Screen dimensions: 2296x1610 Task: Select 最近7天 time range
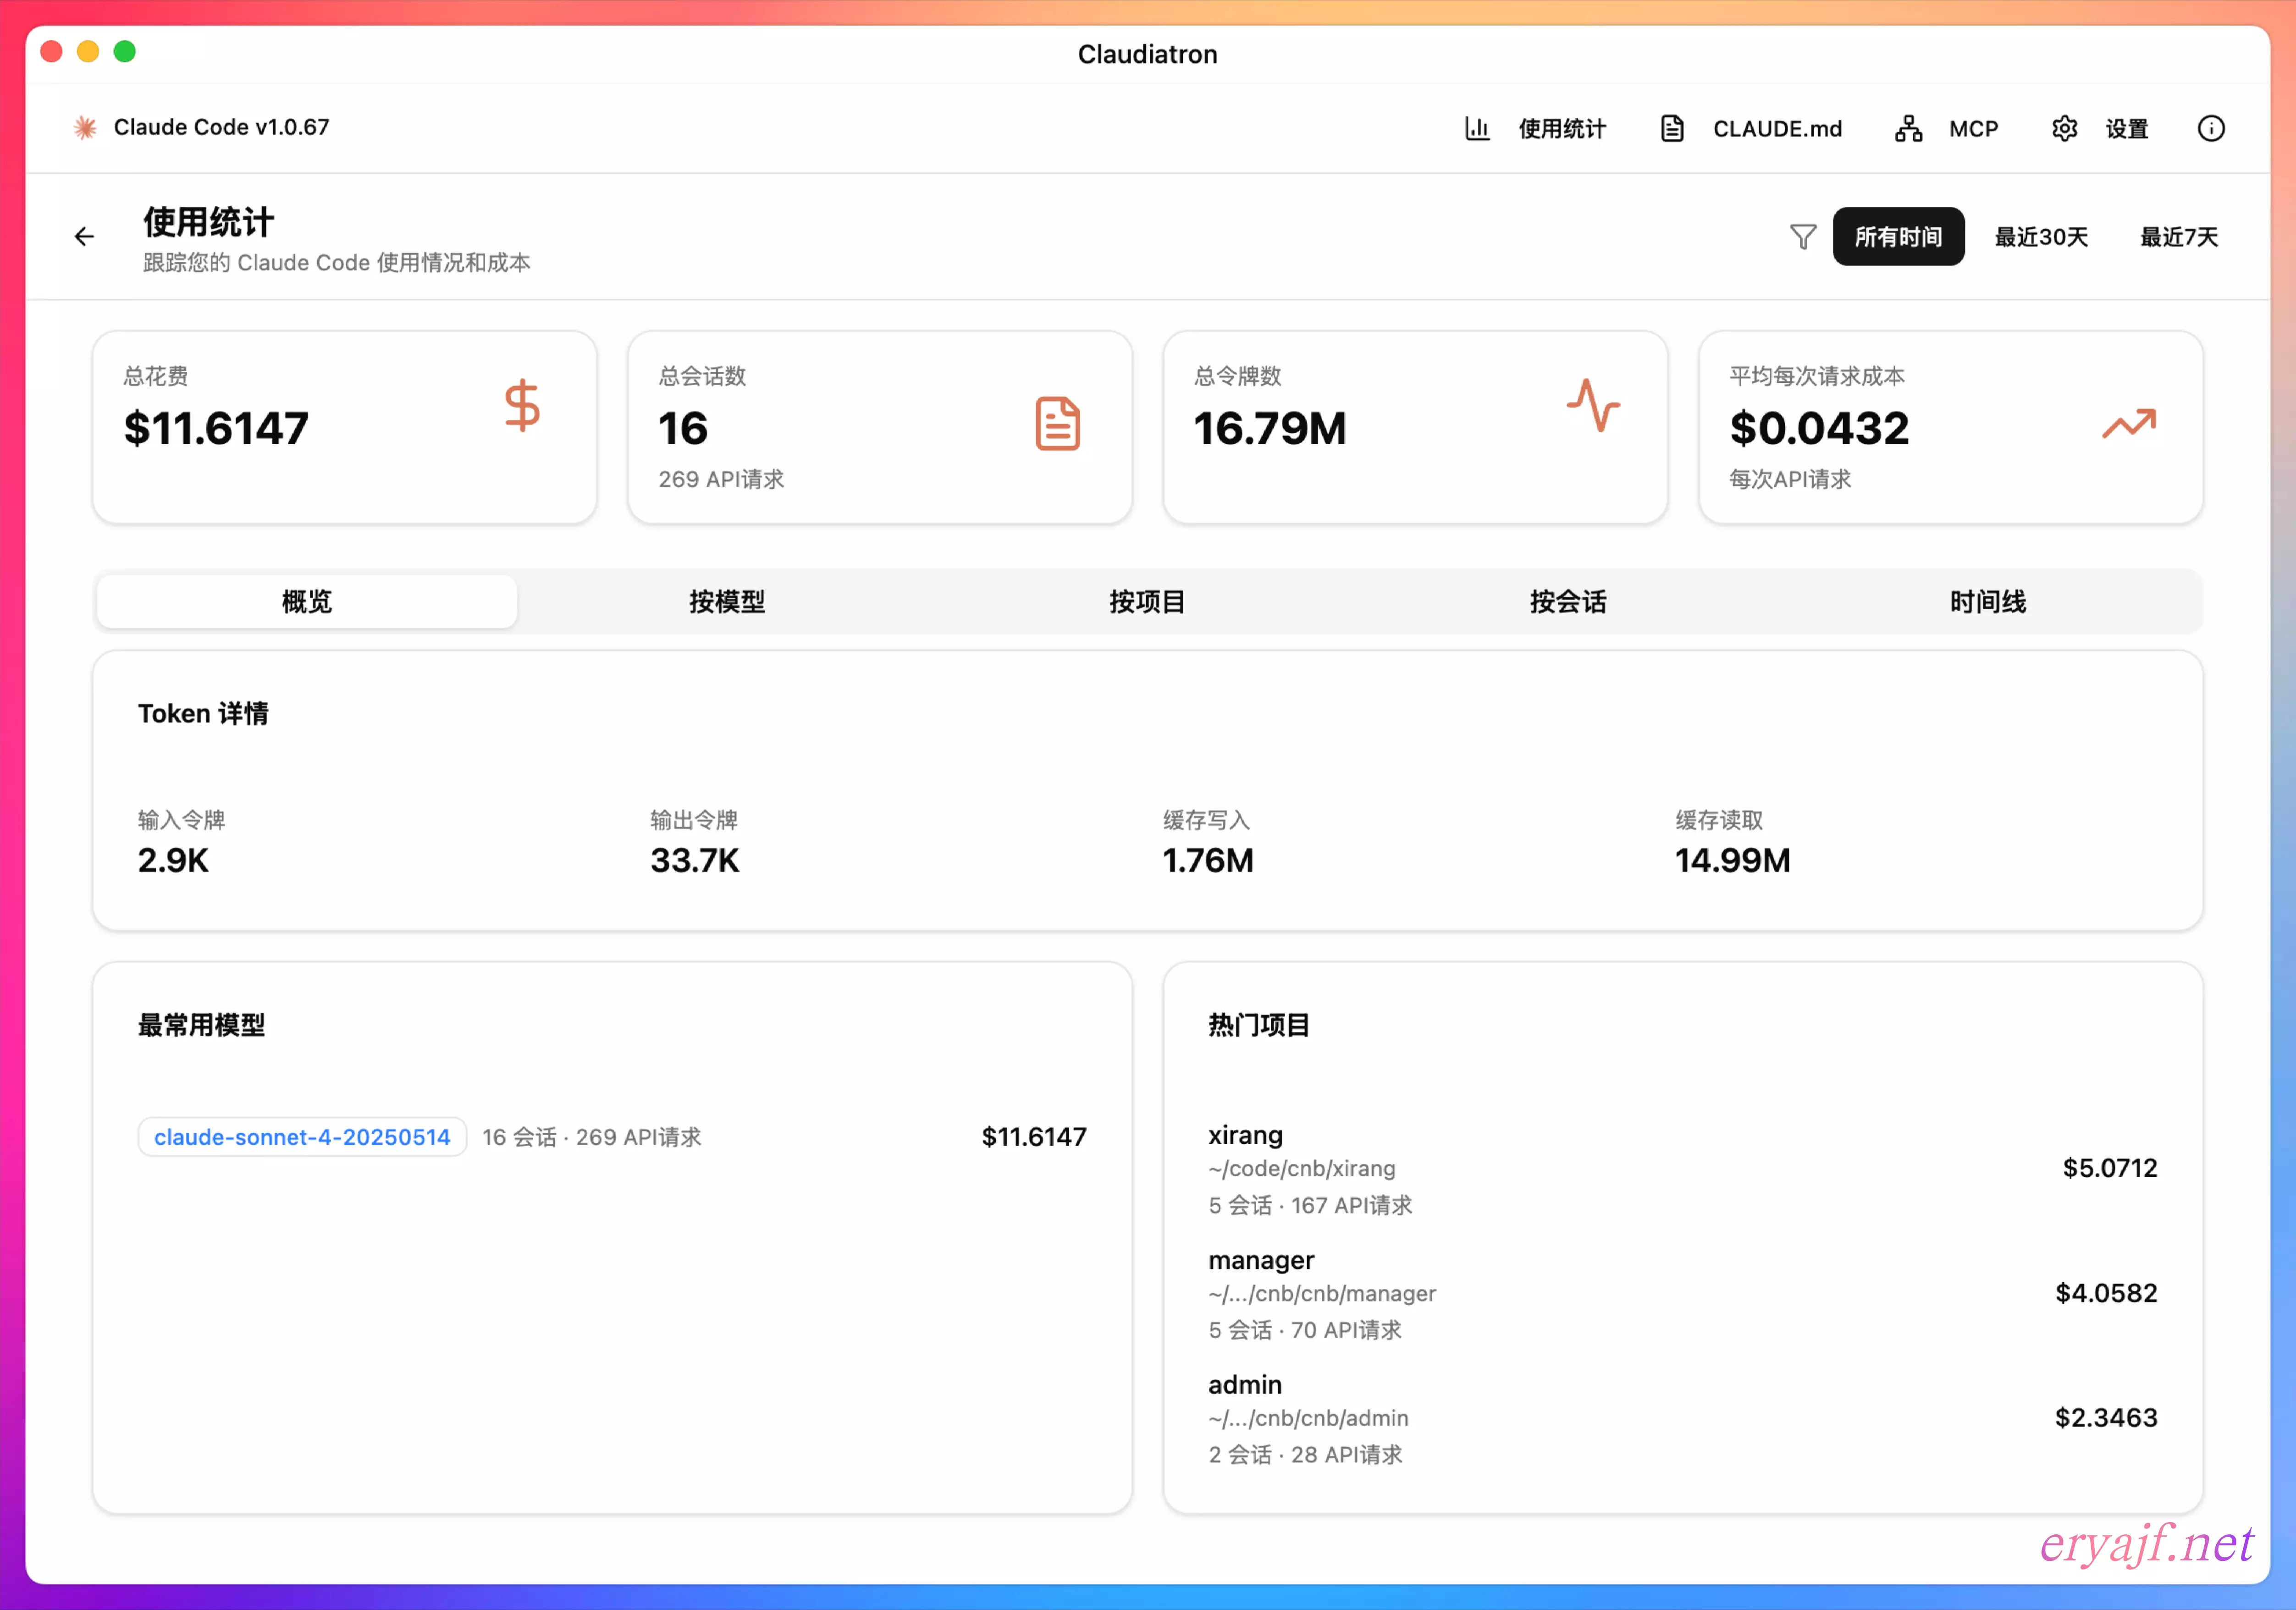click(x=2178, y=237)
